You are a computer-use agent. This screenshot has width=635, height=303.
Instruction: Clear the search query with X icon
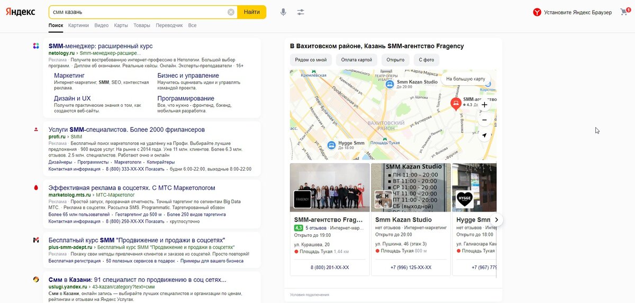pyautogui.click(x=231, y=12)
